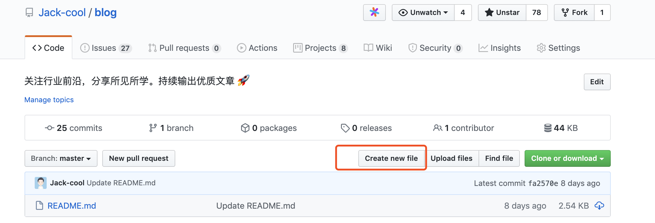The height and width of the screenshot is (223, 655).
Task: Toggle the Unstar button
Action: pos(502,13)
